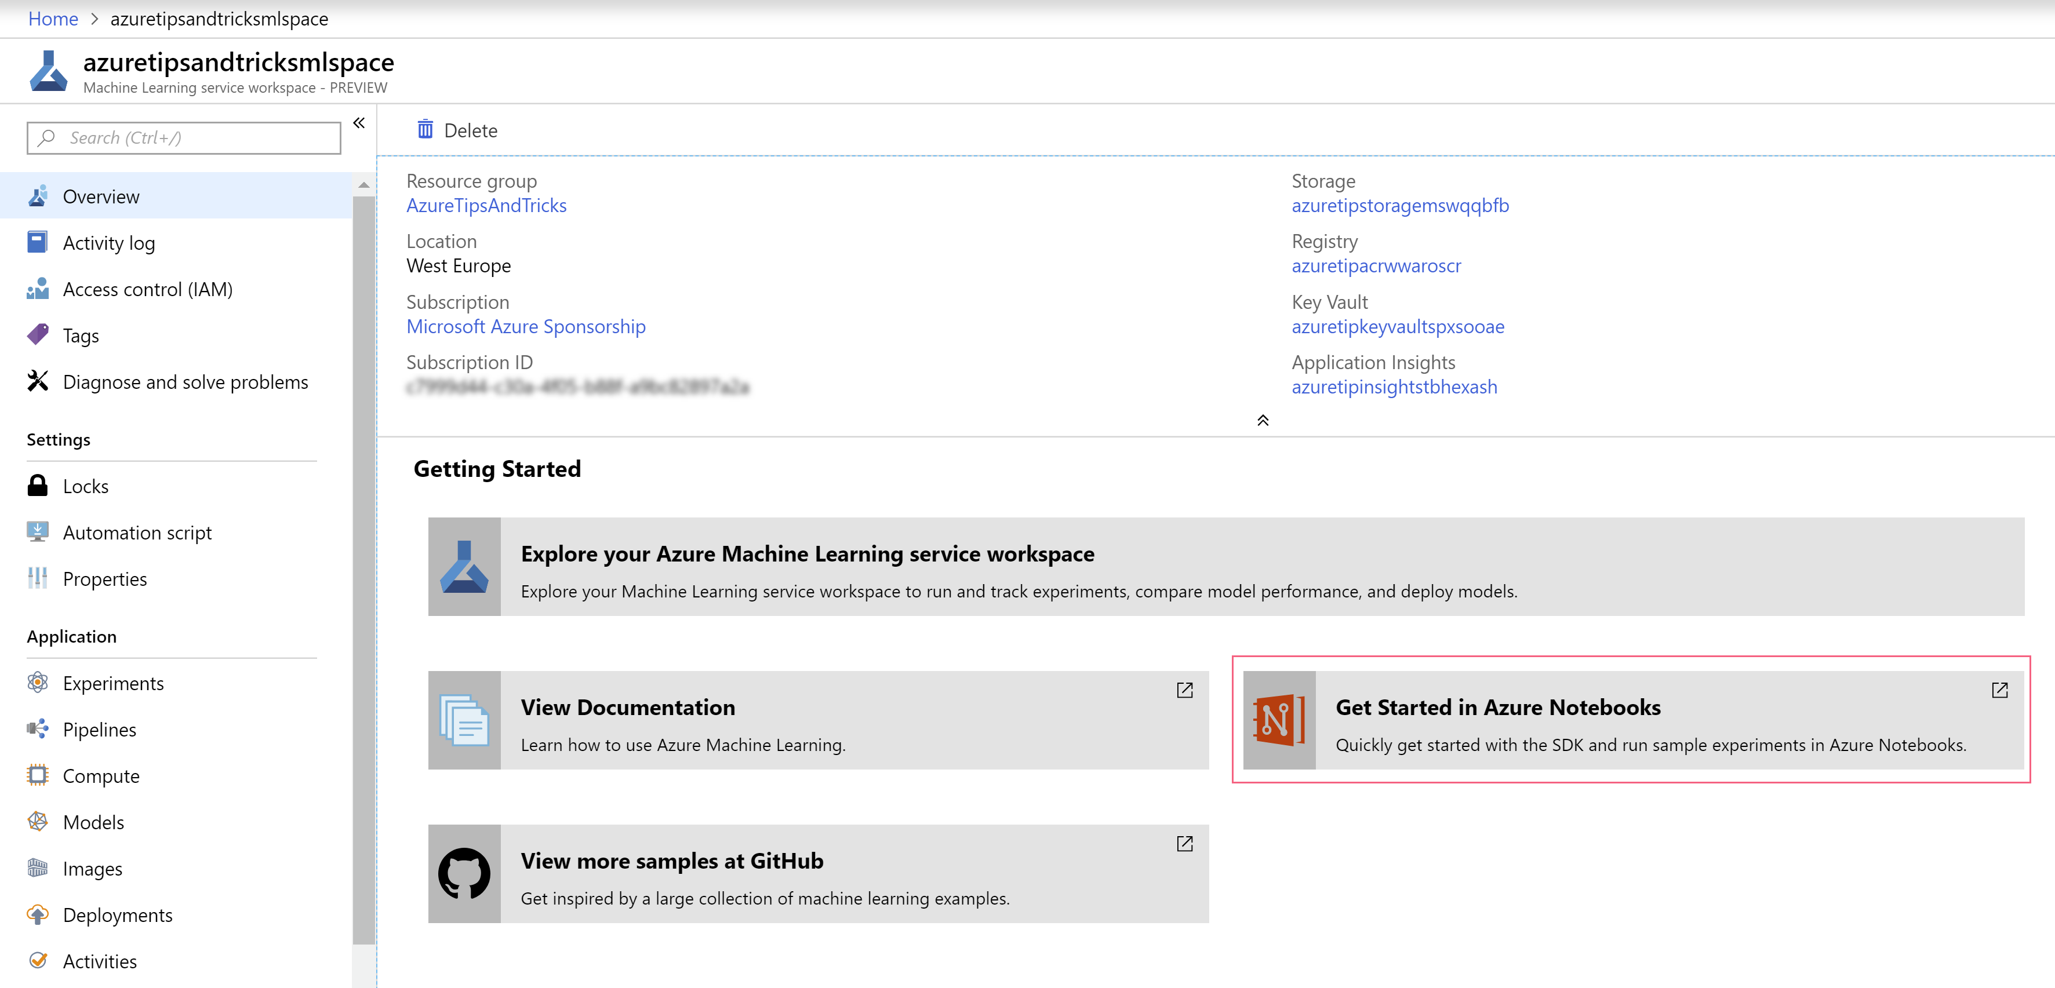Click the sidebar scrollbar up arrow
Image resolution: width=2055 pixels, height=988 pixels.
coord(364,185)
